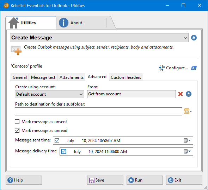208x190 pixels.
Task: Switch to the Message text tab
Action: [43, 77]
